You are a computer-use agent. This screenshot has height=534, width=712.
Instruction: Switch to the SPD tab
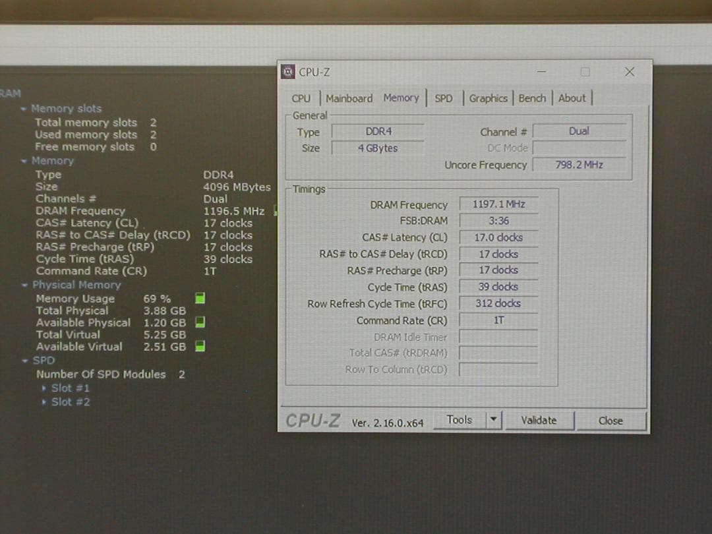click(x=444, y=98)
